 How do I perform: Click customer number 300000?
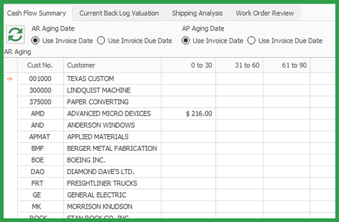pyautogui.click(x=40, y=90)
